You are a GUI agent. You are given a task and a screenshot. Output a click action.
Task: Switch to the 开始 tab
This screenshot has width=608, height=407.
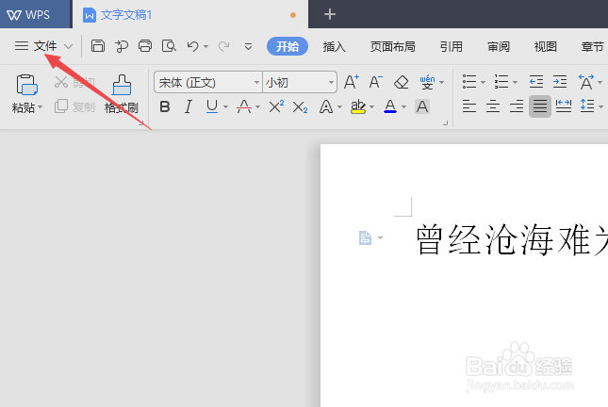(288, 46)
